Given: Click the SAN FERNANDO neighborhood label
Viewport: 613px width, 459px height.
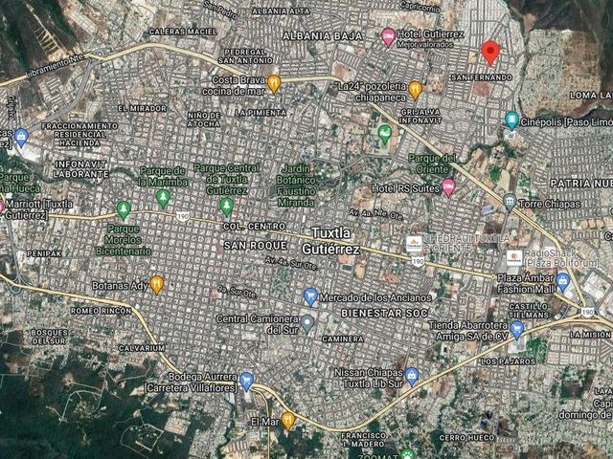Looking at the screenshot, I should click(x=481, y=77).
